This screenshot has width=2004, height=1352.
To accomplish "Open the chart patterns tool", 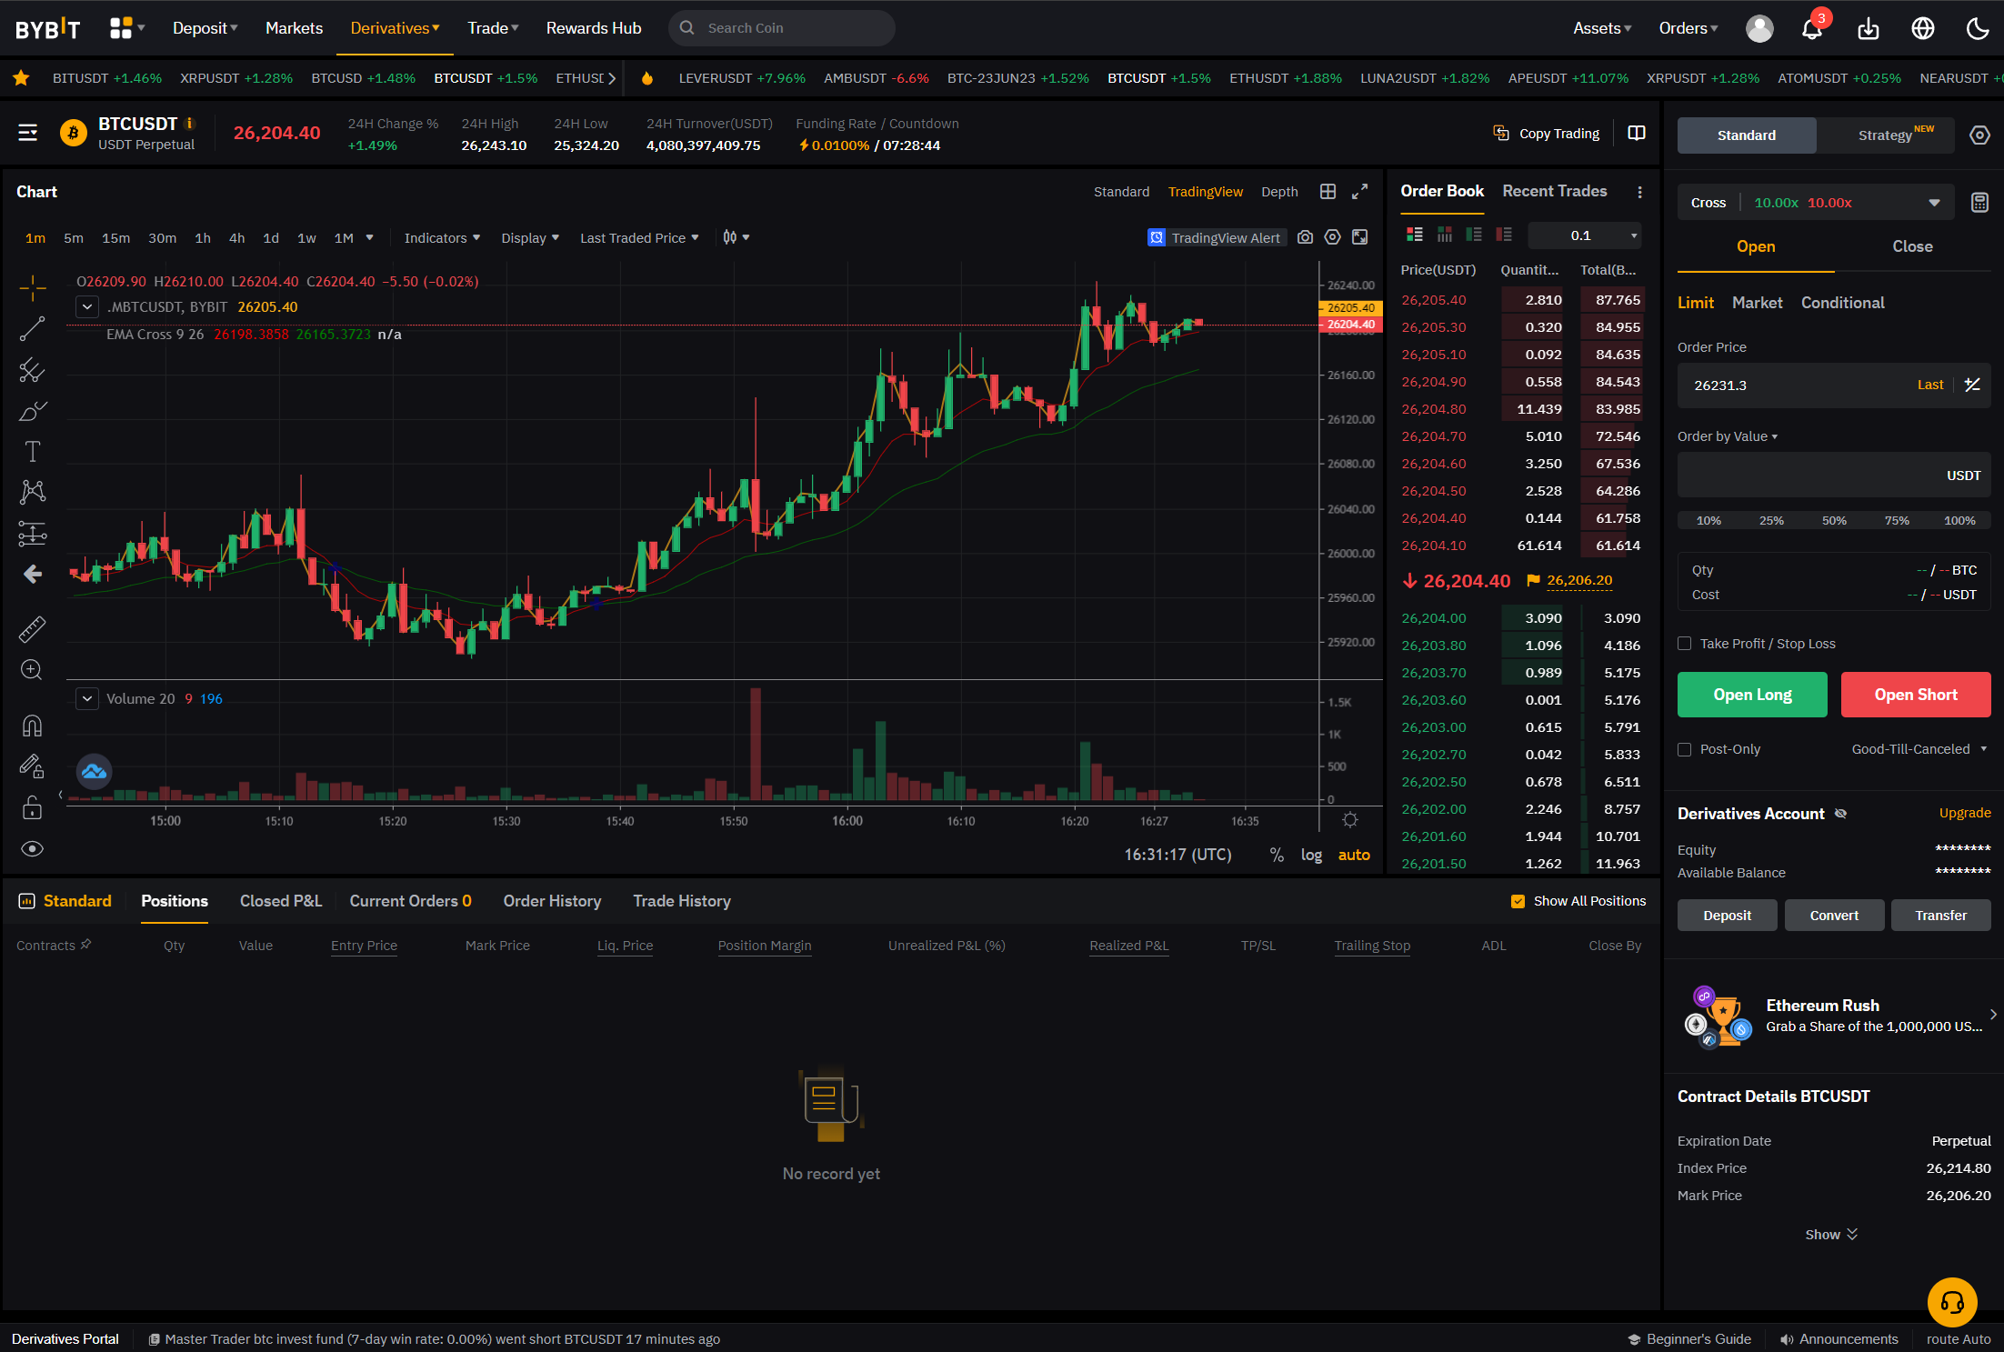I will coord(33,492).
